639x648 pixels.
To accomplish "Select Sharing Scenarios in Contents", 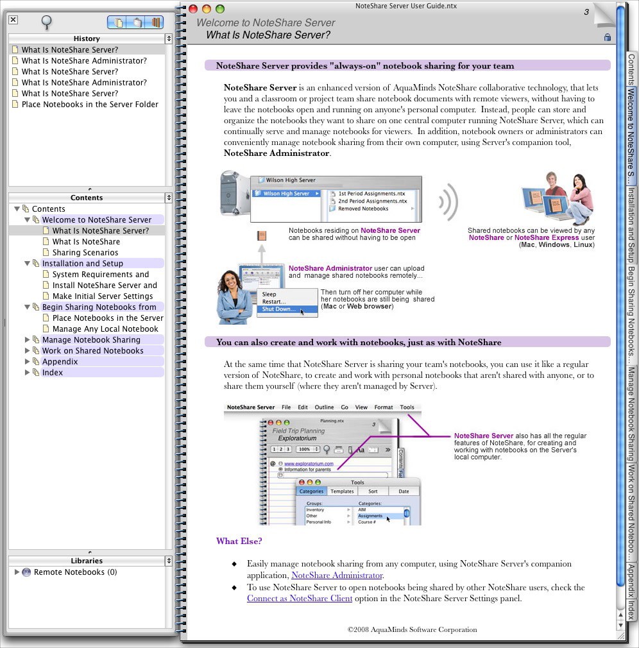I will (85, 252).
